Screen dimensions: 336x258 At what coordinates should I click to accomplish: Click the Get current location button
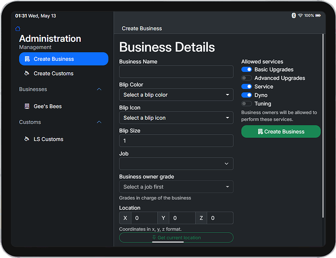tap(176, 237)
